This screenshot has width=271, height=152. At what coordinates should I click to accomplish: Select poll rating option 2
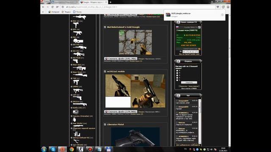[x=177, y=78]
